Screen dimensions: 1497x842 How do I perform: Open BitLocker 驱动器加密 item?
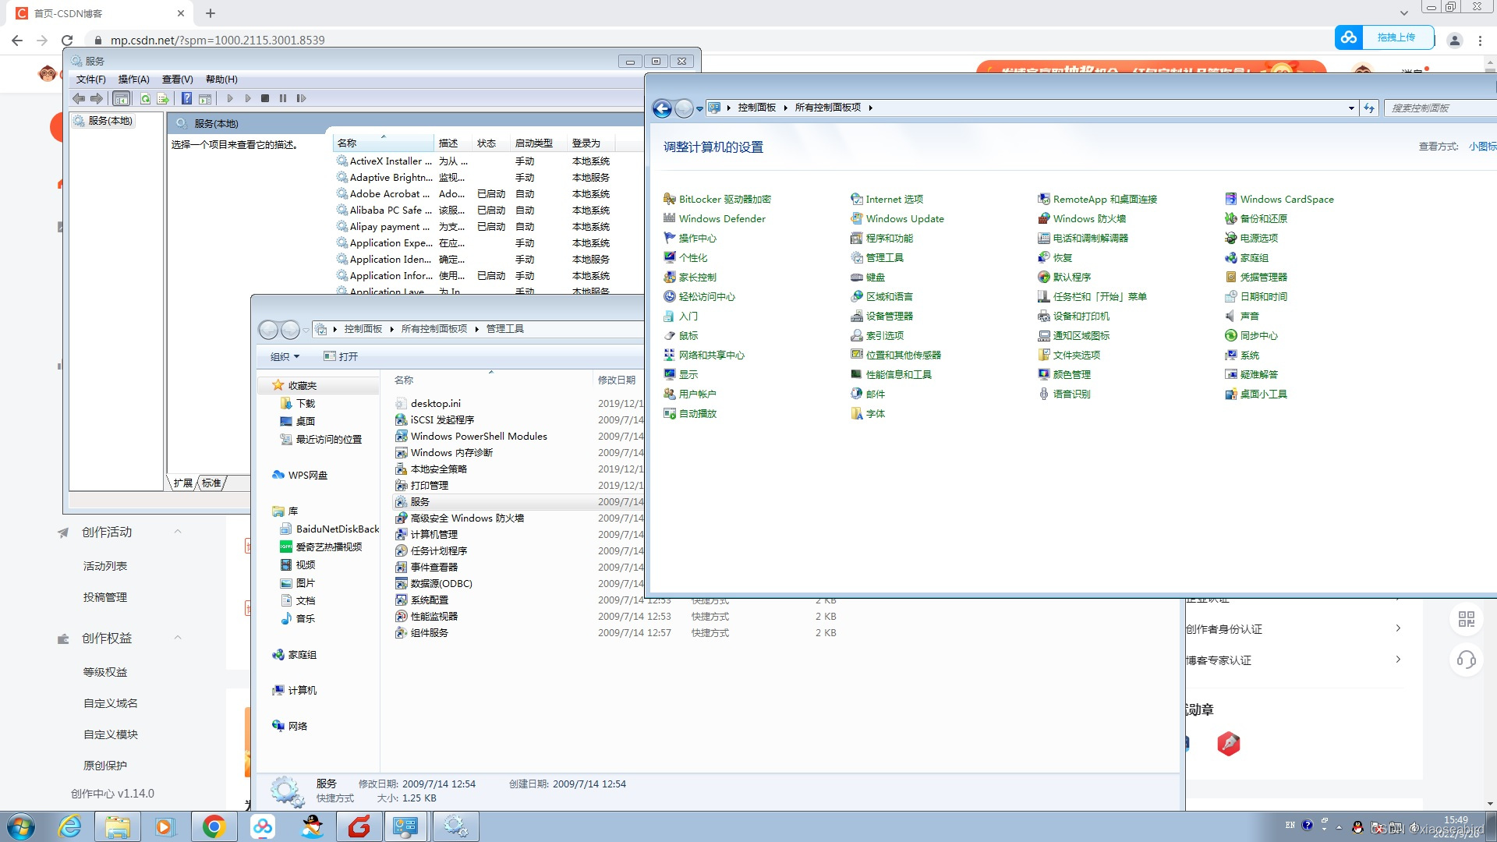724,200
